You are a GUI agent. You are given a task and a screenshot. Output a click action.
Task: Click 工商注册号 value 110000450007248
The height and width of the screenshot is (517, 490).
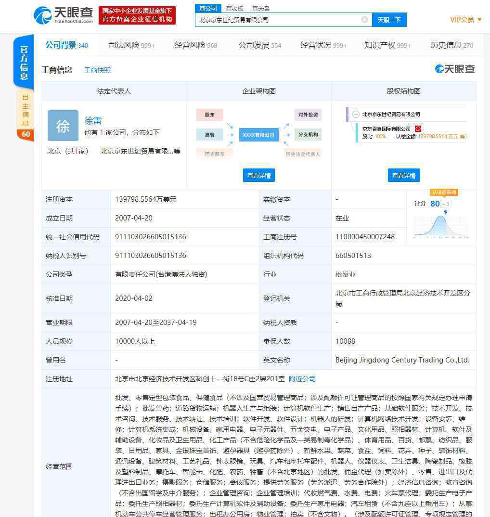(365, 237)
